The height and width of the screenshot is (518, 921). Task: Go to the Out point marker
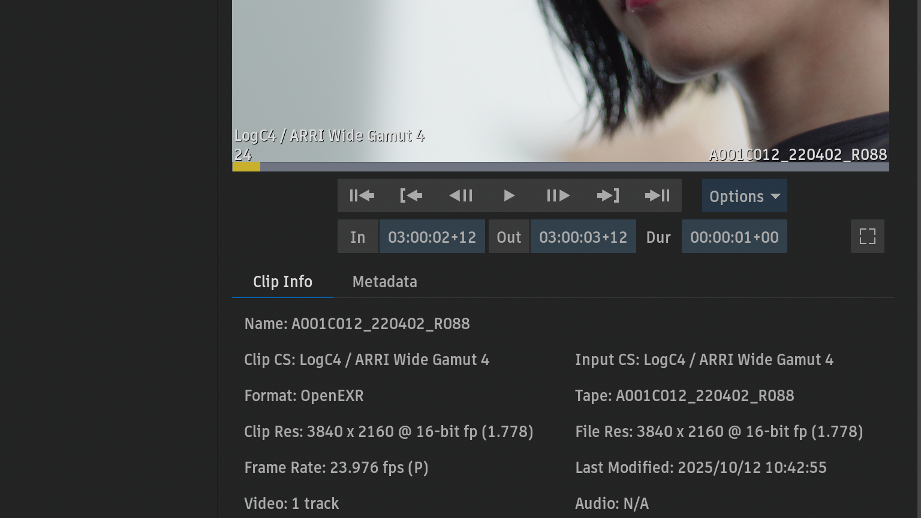608,195
